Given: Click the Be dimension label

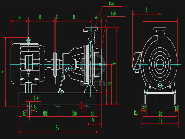Looking at the screenshot, I should 160,113.
